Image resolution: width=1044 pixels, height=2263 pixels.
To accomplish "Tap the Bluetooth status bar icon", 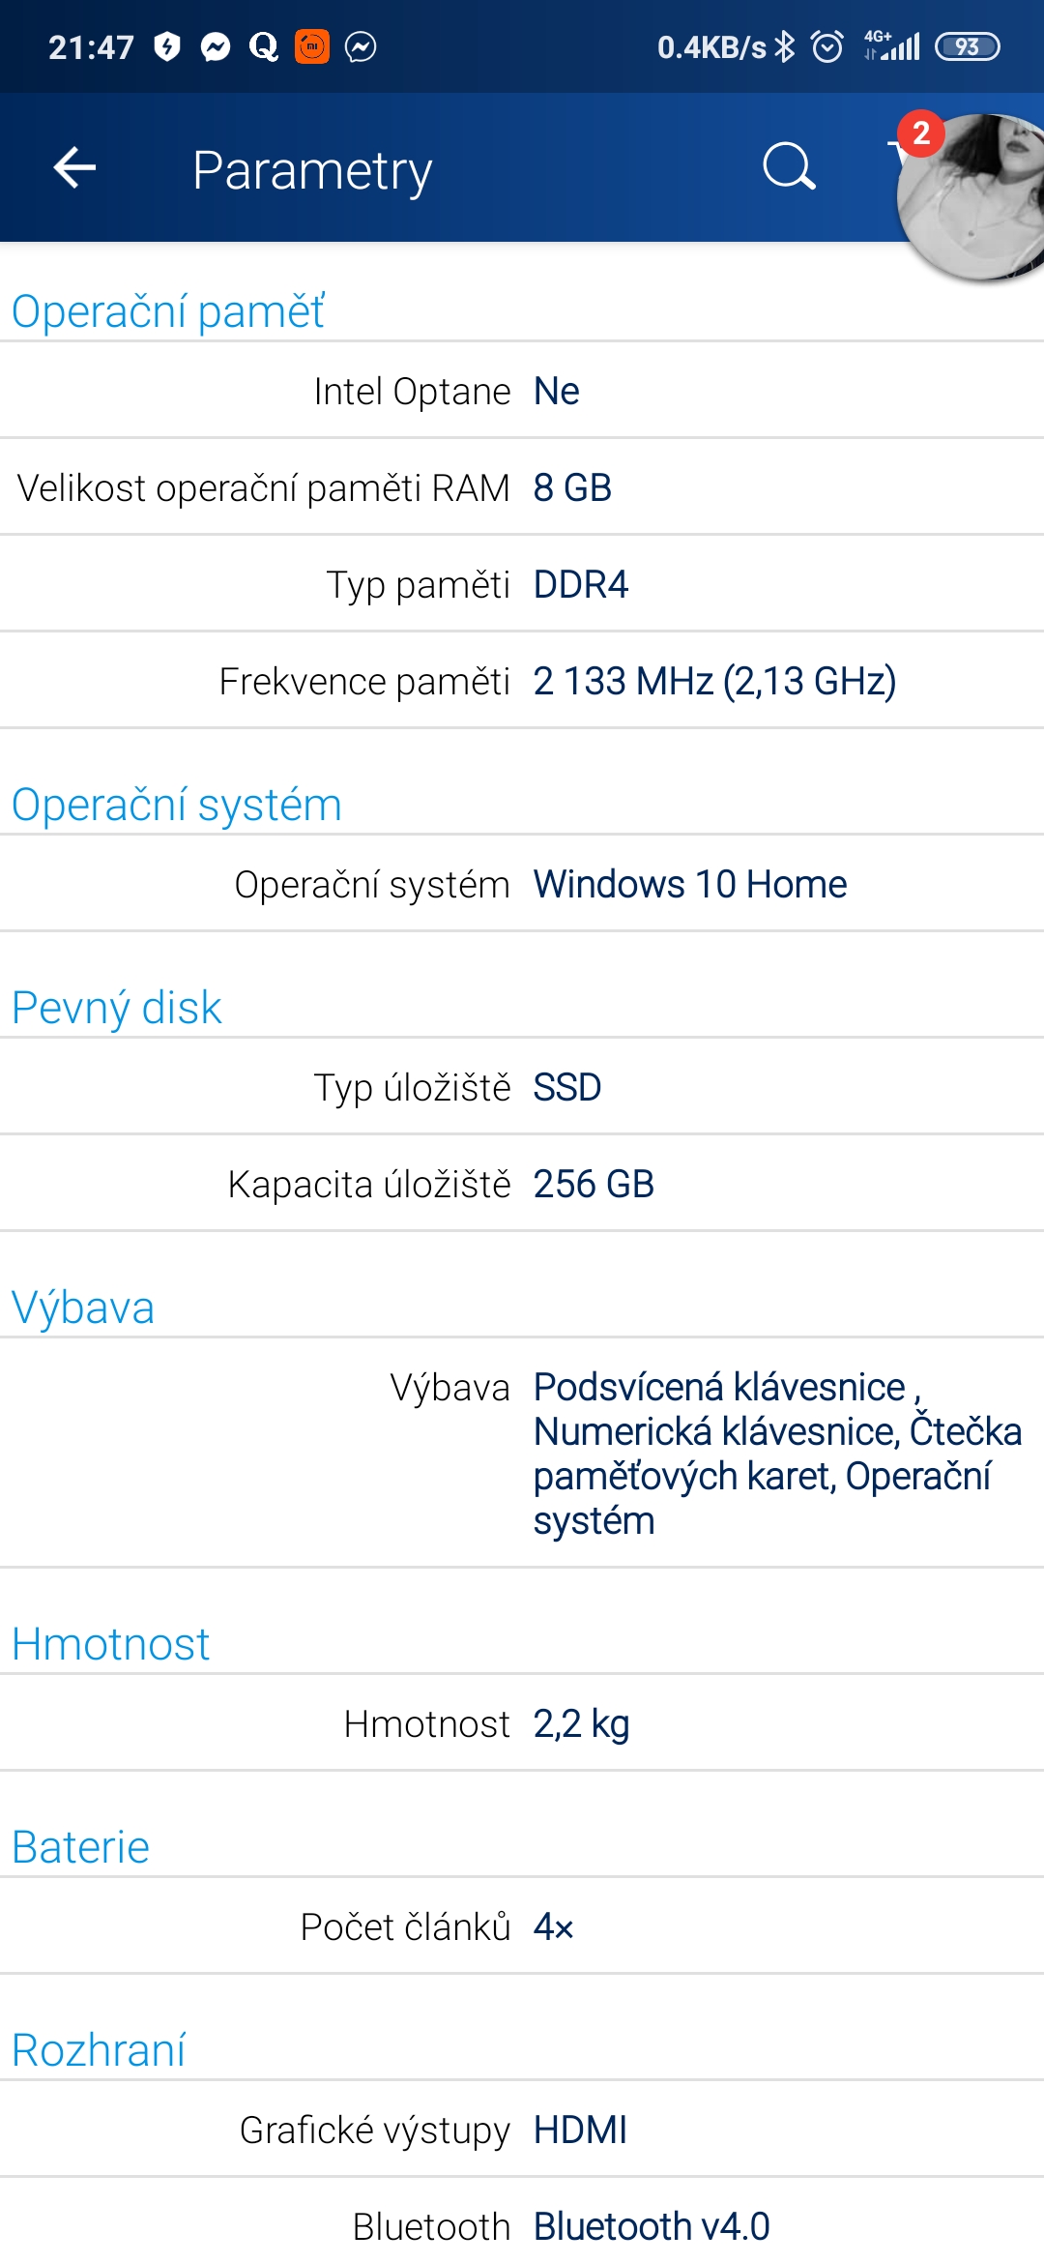I will [x=785, y=46].
